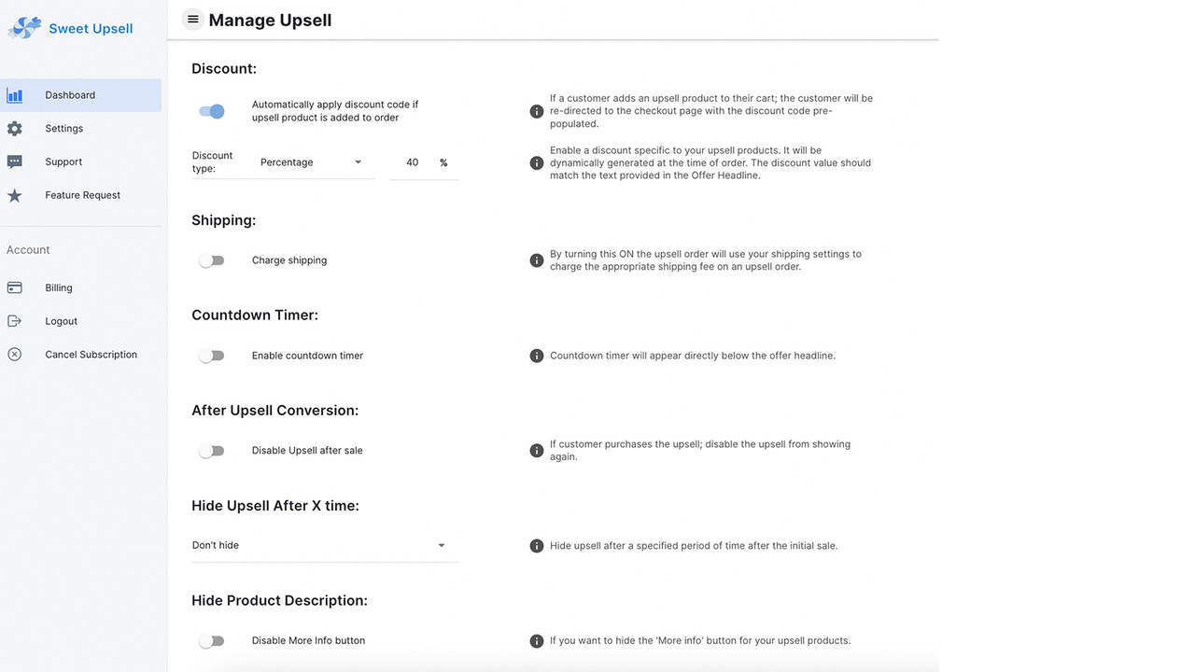Select the Dashboard bar chart icon

point(16,94)
